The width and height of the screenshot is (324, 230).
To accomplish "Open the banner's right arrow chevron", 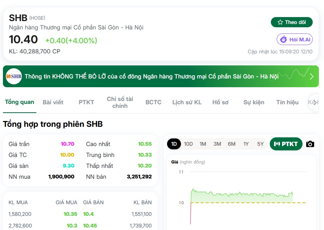I will click(x=312, y=77).
